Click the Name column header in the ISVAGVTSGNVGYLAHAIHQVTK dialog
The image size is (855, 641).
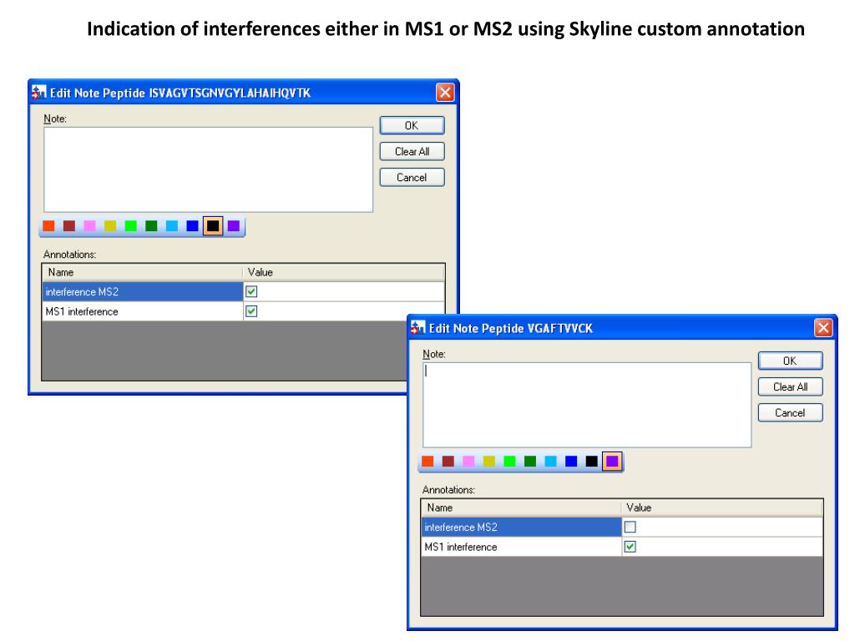(142, 273)
